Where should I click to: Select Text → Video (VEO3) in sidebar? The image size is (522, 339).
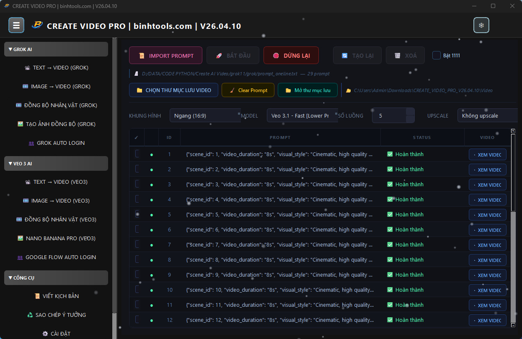(x=56, y=182)
